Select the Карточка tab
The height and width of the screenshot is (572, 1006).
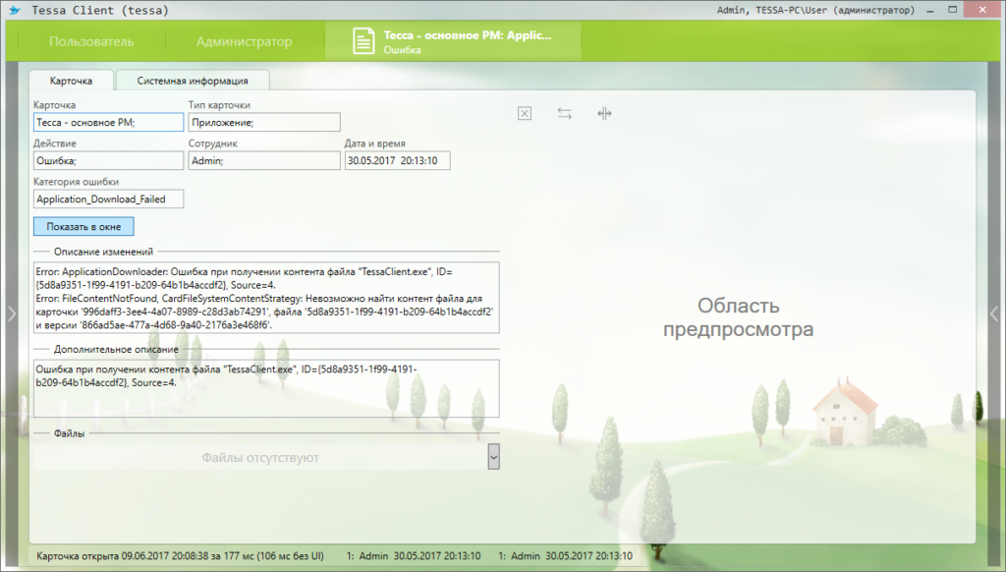click(x=71, y=81)
